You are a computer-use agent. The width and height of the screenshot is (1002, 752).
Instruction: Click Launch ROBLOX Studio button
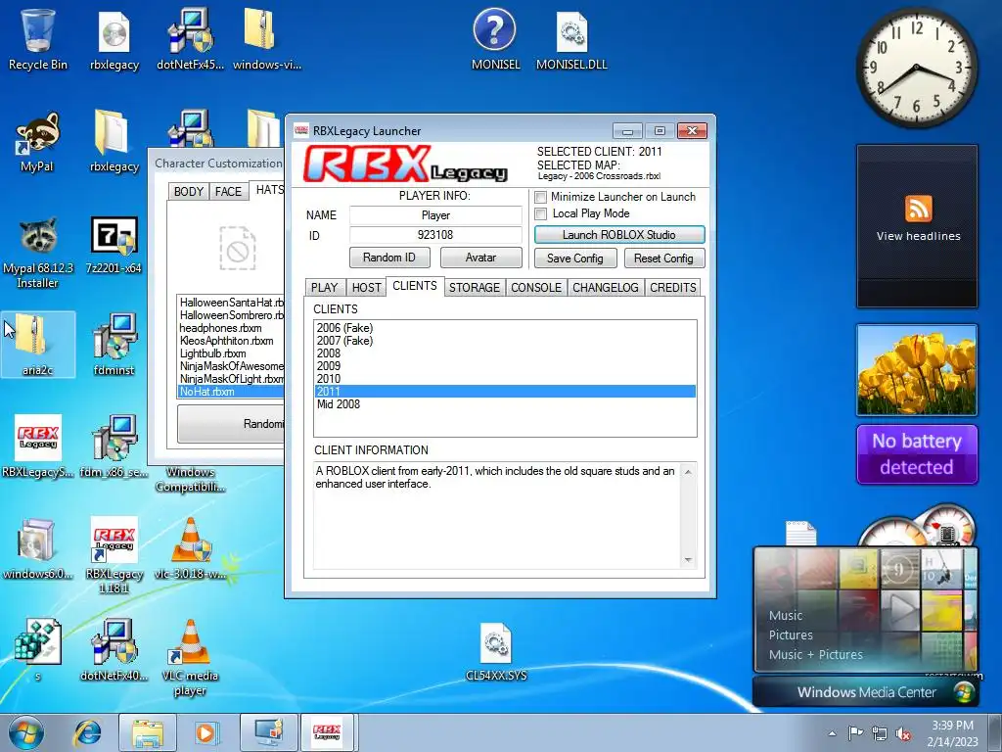click(619, 235)
